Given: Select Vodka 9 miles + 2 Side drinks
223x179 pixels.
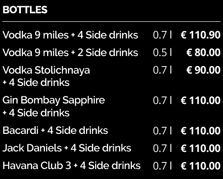Looking at the screenshot, I should click(x=70, y=52).
